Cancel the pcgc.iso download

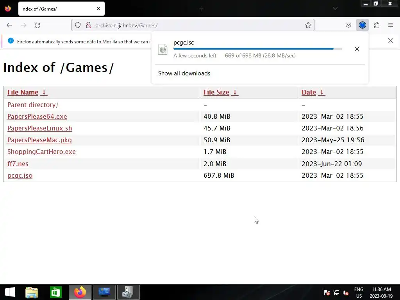point(357,49)
